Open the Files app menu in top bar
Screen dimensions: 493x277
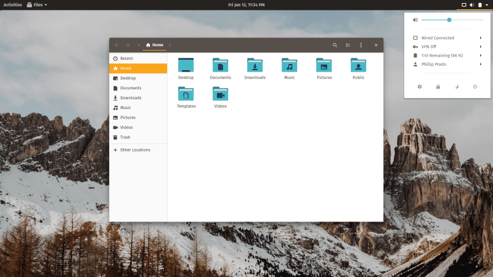37,5
